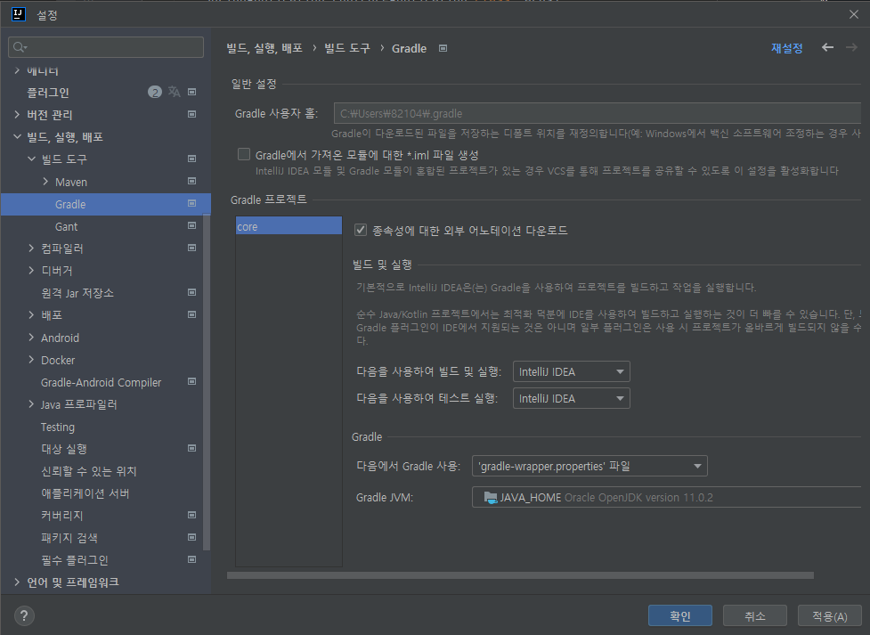Click project-level icon on 버전 관리 row
This screenshot has width=870, height=635.
[x=192, y=114]
